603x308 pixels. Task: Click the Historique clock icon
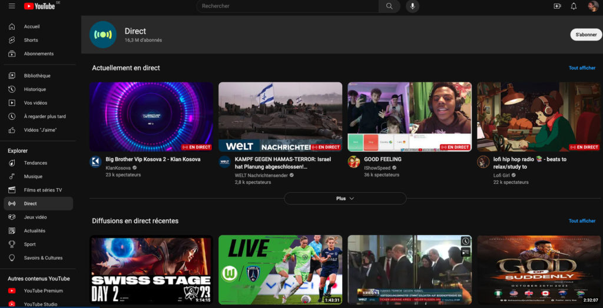pos(12,89)
